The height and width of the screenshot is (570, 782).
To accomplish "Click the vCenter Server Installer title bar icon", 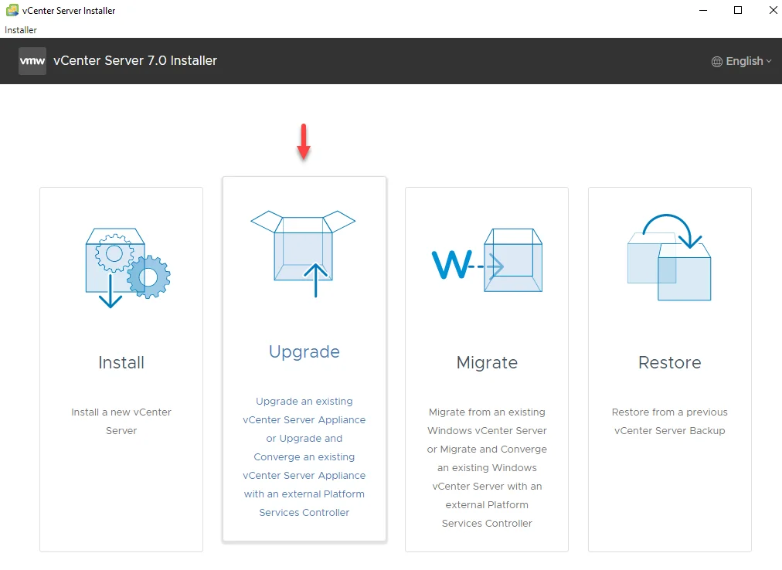I will (12, 10).
